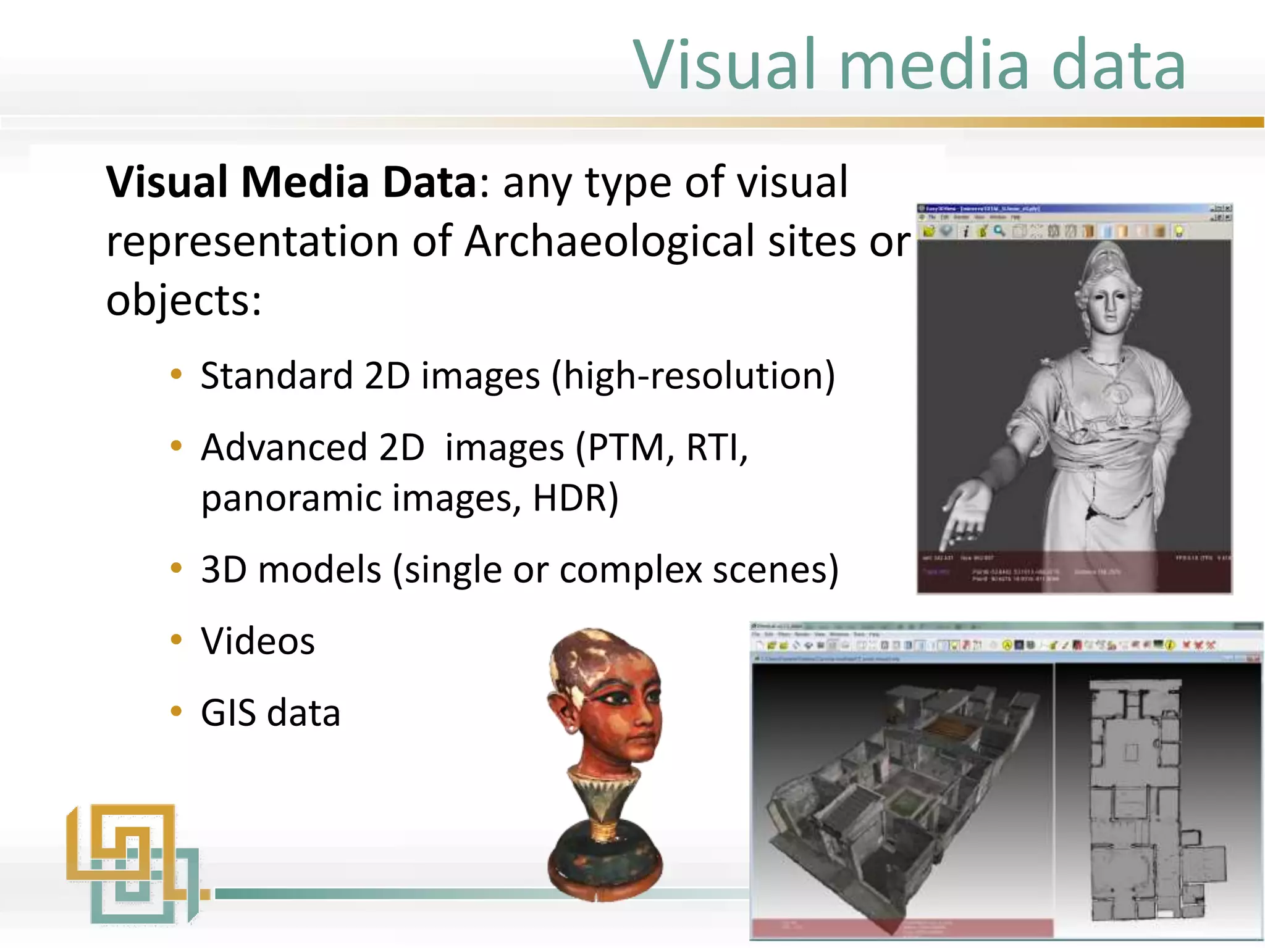1265x948 pixels.
Task: Click the 'GIS data' bullet
Action: click(271, 713)
